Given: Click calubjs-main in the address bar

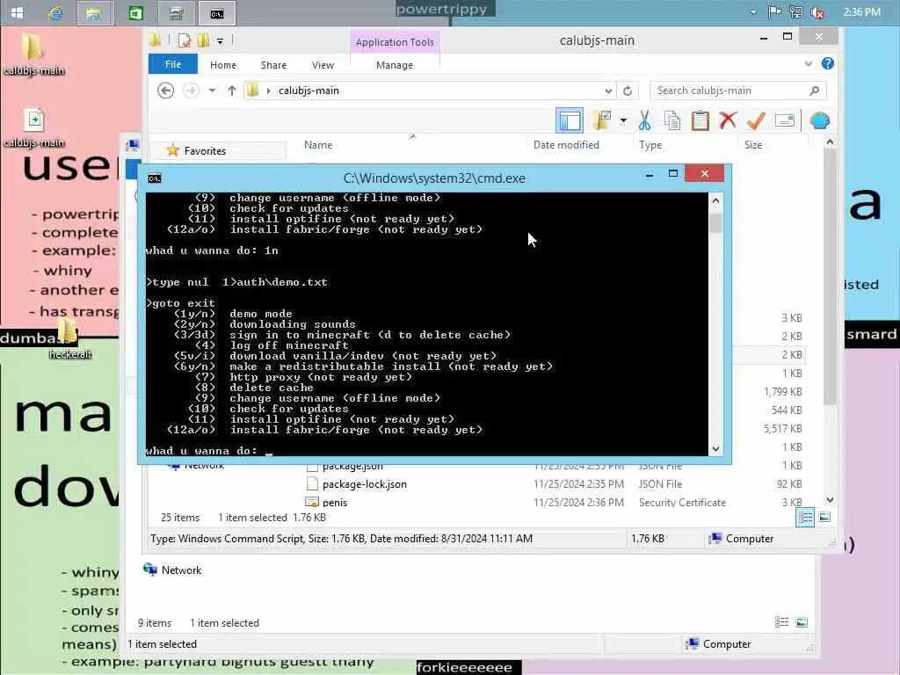Looking at the screenshot, I should tap(308, 91).
